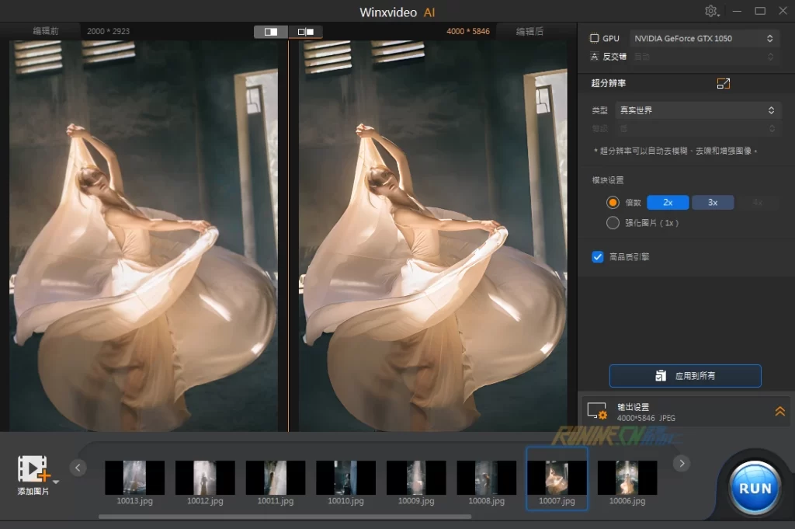Expand the output settings panel chevron
The image size is (795, 529).
[x=779, y=412]
